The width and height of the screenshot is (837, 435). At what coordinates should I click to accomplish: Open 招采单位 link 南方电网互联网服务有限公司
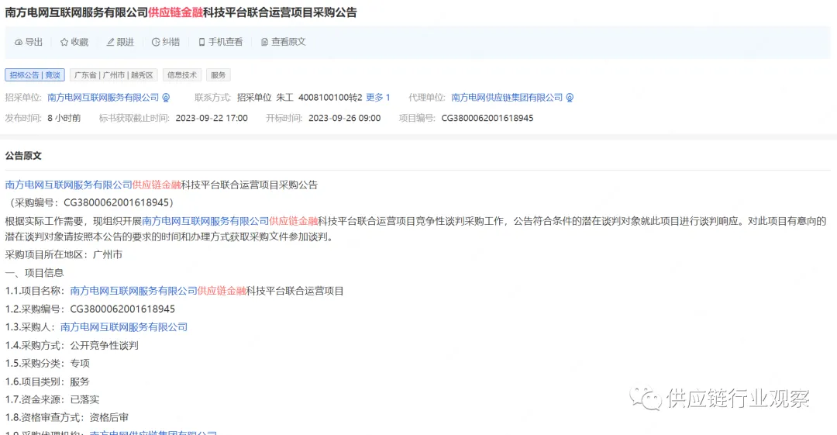(x=103, y=98)
